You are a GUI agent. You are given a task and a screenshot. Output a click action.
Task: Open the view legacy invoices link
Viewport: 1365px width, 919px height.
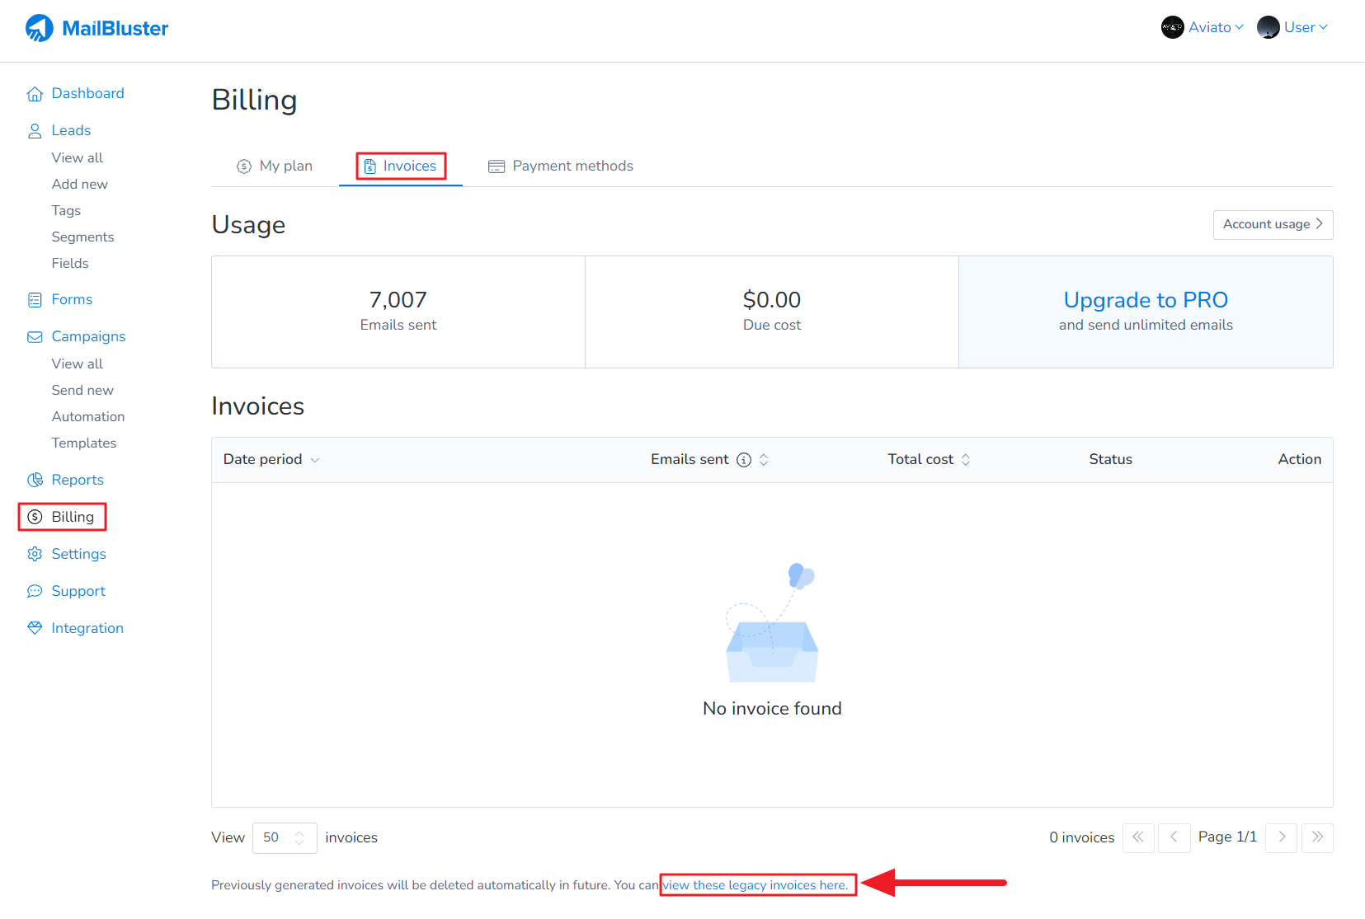point(755,885)
